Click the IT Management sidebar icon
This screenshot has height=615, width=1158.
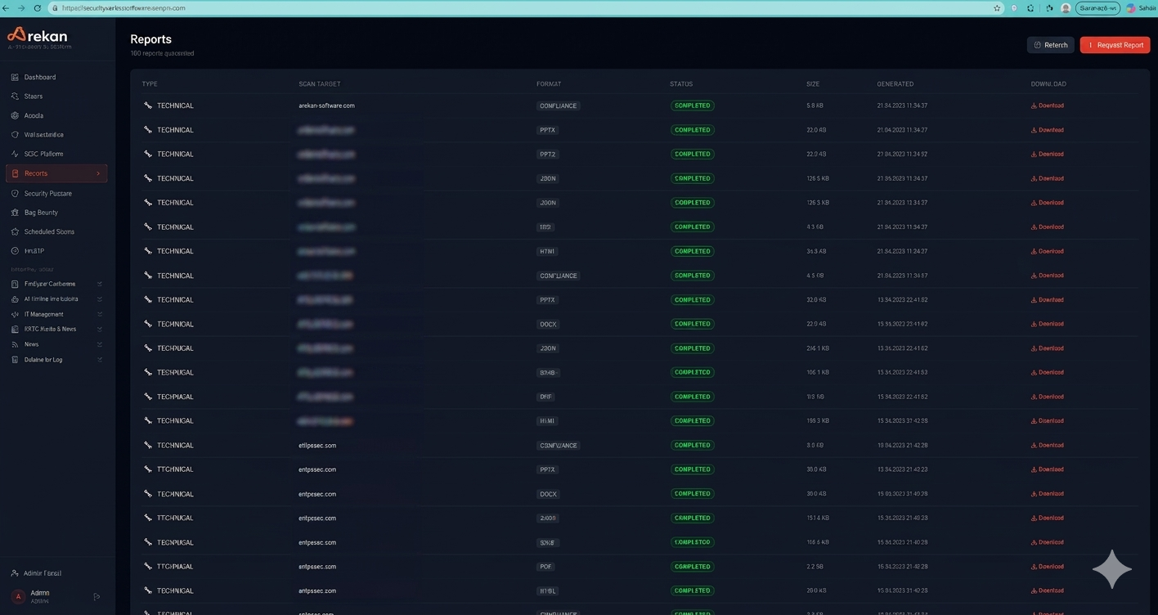pos(14,314)
